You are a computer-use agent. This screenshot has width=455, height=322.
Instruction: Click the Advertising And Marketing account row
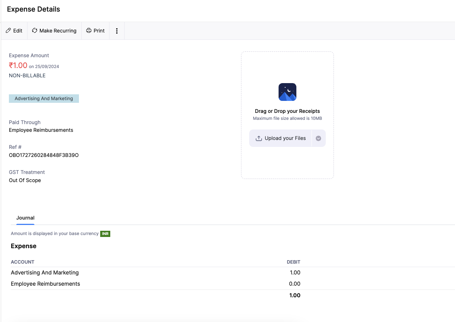[x=45, y=273]
